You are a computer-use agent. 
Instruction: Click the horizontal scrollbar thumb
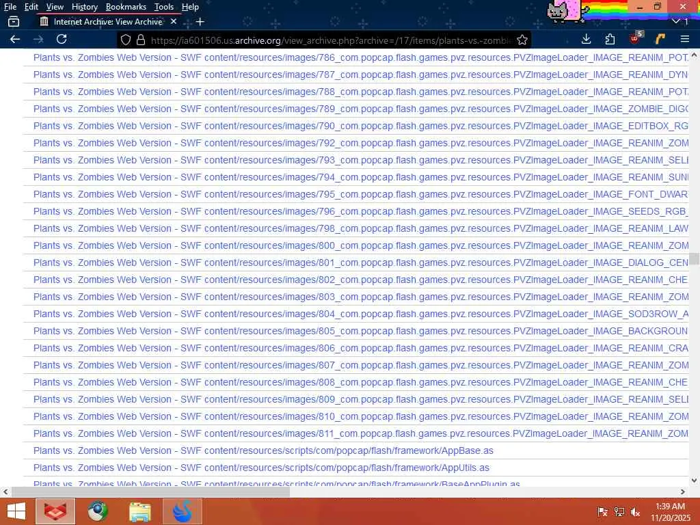tap(150, 492)
